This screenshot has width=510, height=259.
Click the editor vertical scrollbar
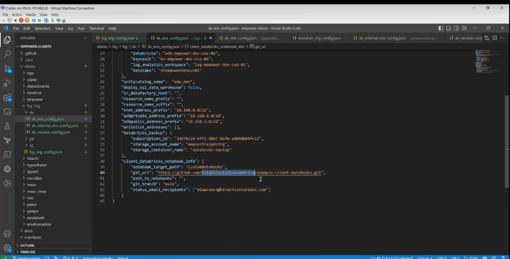click(x=506, y=142)
